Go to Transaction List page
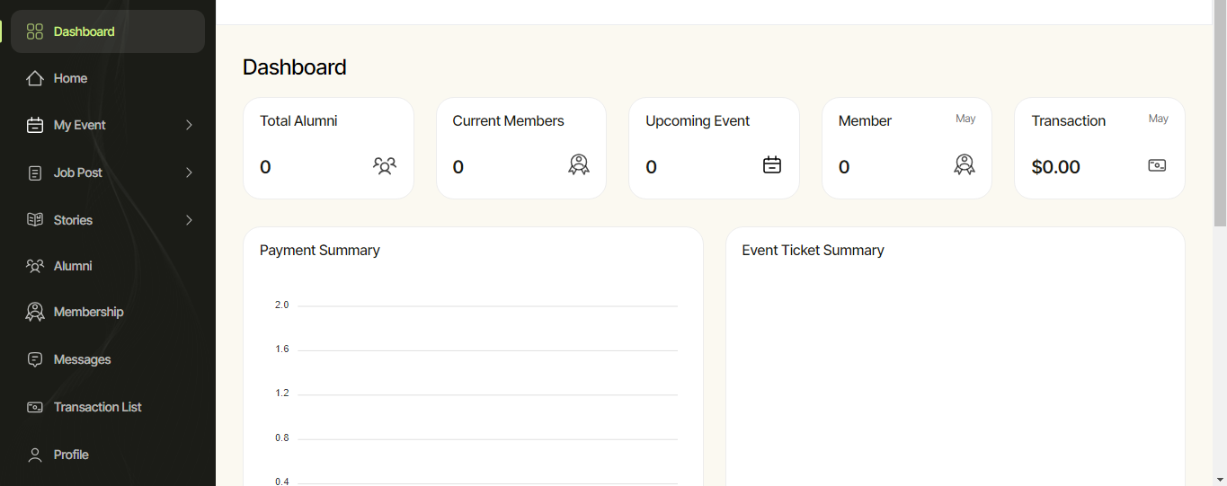 click(97, 408)
